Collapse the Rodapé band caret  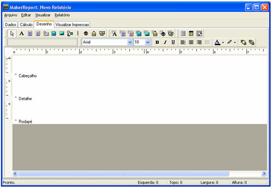point(16,121)
